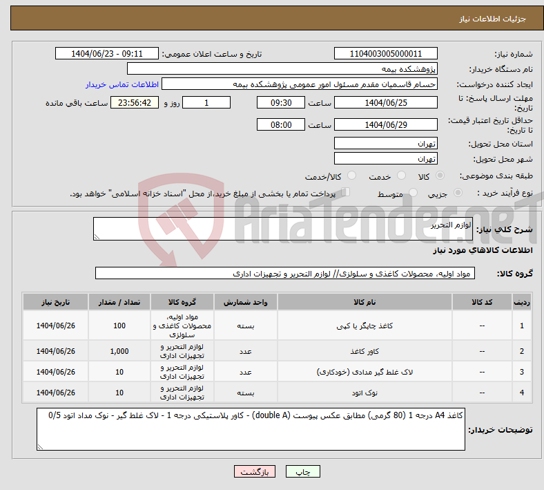Click the announcement date and time field
The width and height of the screenshot is (544, 490).
107,53
